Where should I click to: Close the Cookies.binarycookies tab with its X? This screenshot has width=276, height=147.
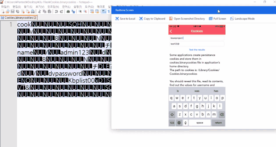point(35,18)
